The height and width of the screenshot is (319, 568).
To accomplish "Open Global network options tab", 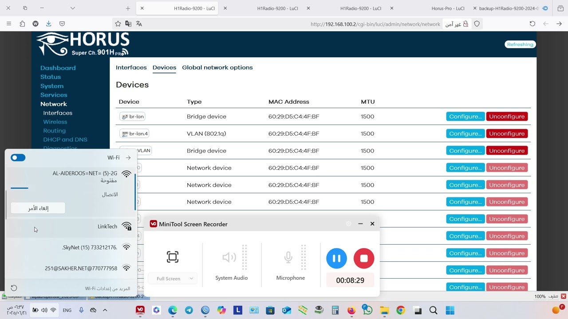I will coord(217,67).
